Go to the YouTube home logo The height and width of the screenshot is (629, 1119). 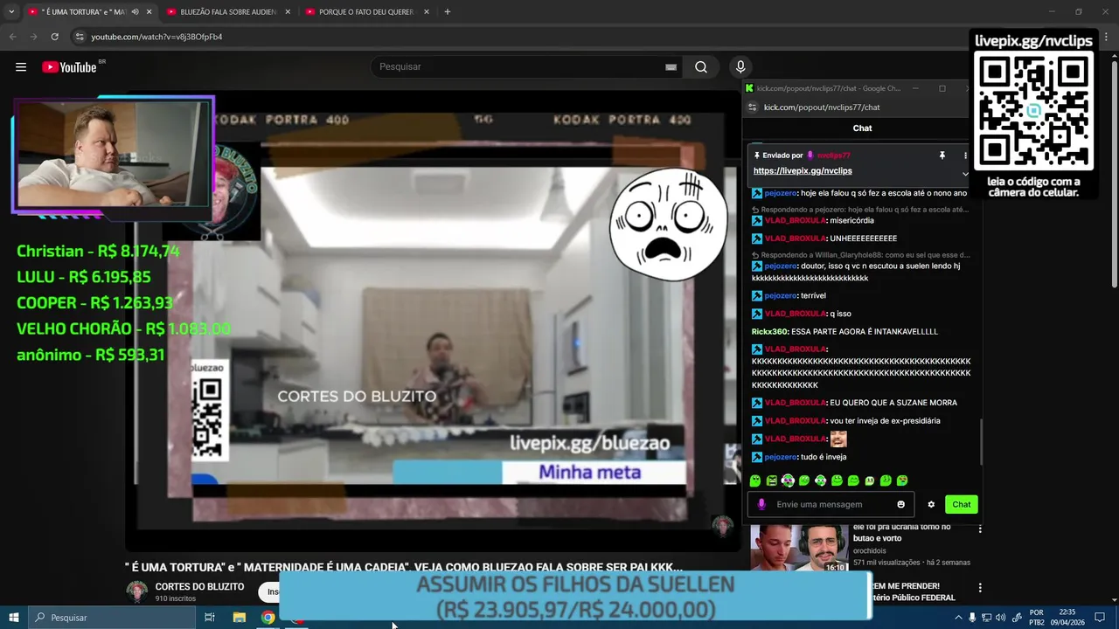coord(69,67)
